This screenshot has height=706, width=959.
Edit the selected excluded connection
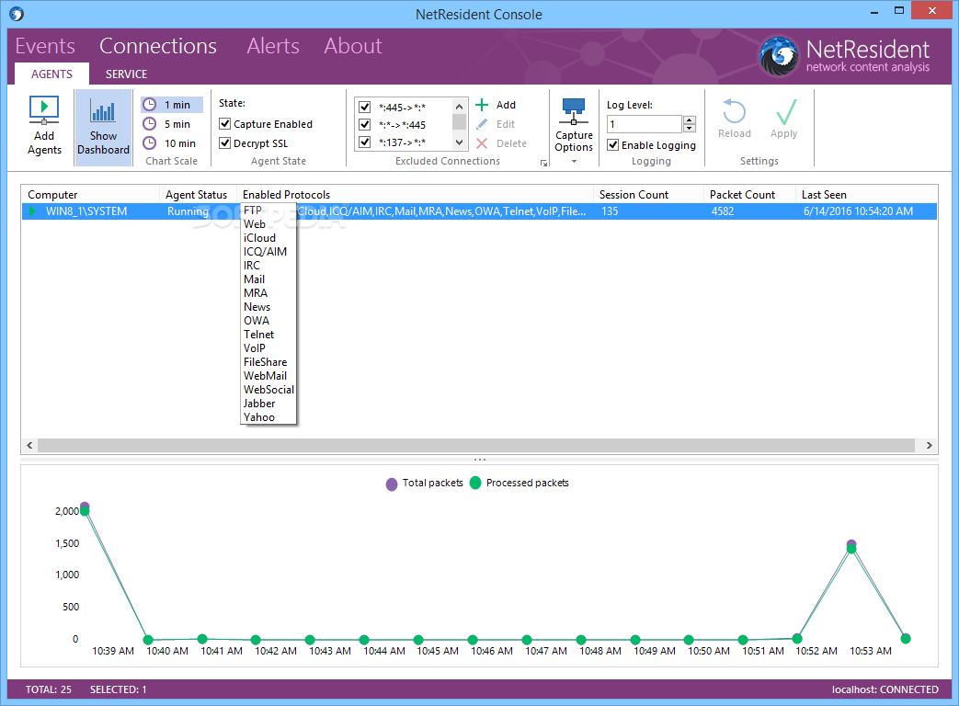tap(496, 124)
